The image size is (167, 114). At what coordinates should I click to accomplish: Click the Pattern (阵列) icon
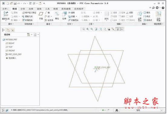(x=106, y=16)
